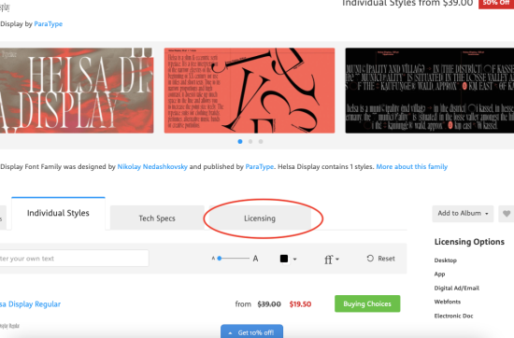
Task: Select the Digital Ad/Email licensing option
Action: (457, 289)
